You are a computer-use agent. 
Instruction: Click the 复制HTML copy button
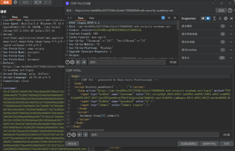point(209,144)
